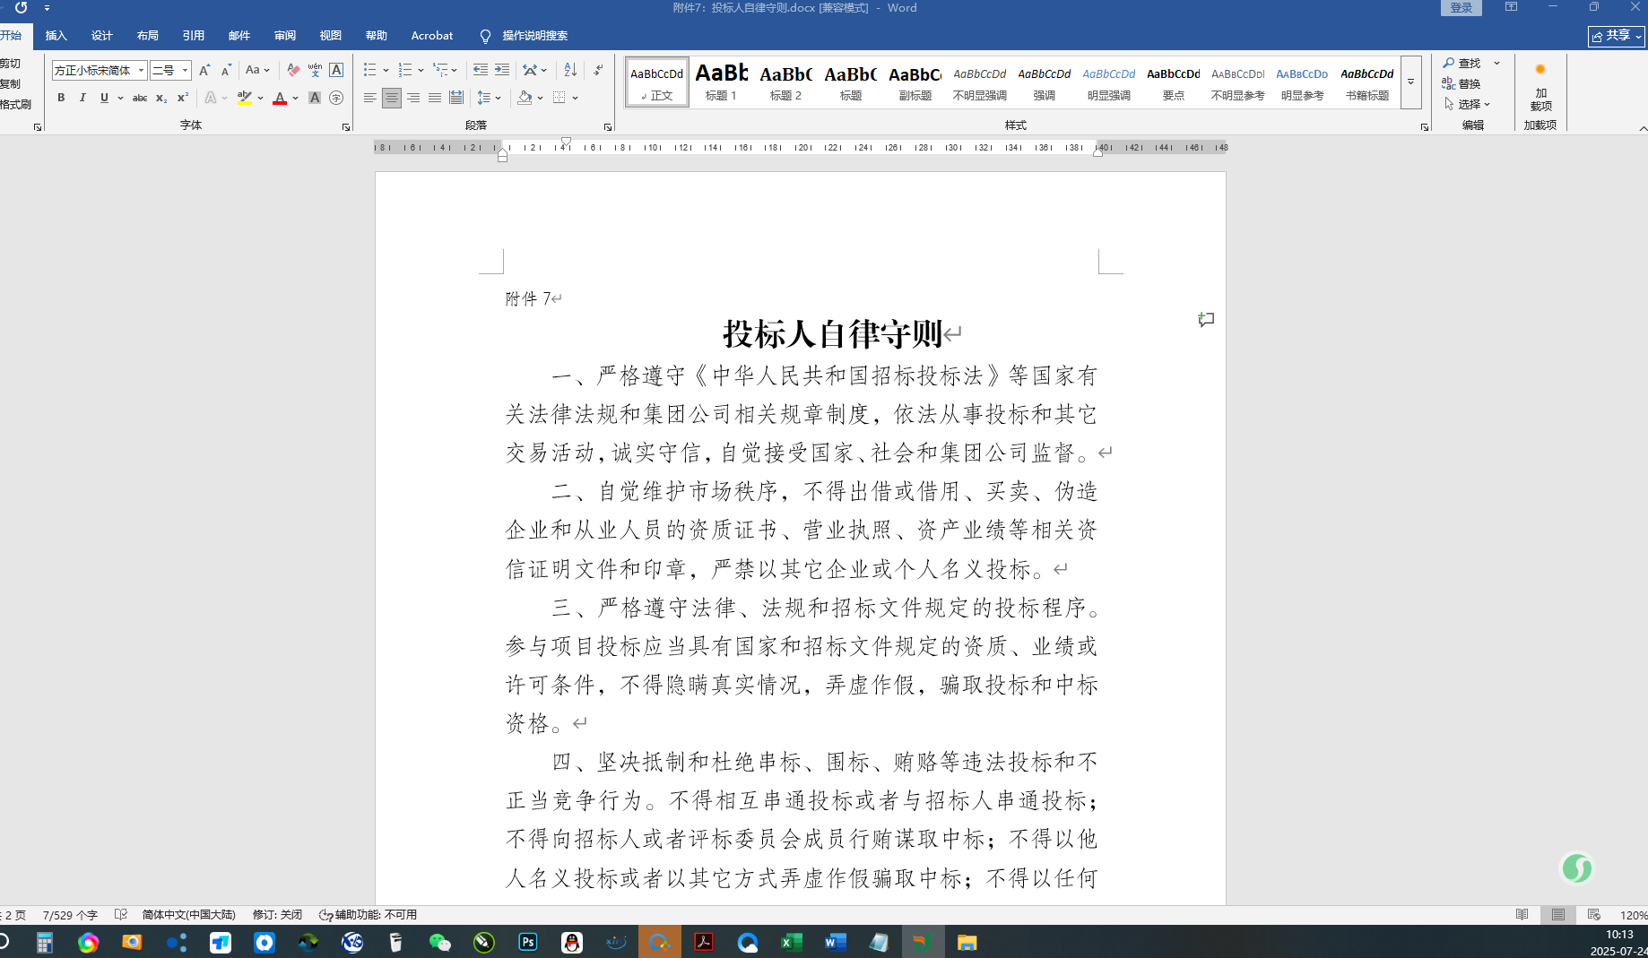Apply strikethrough with the abc icon

click(x=140, y=98)
